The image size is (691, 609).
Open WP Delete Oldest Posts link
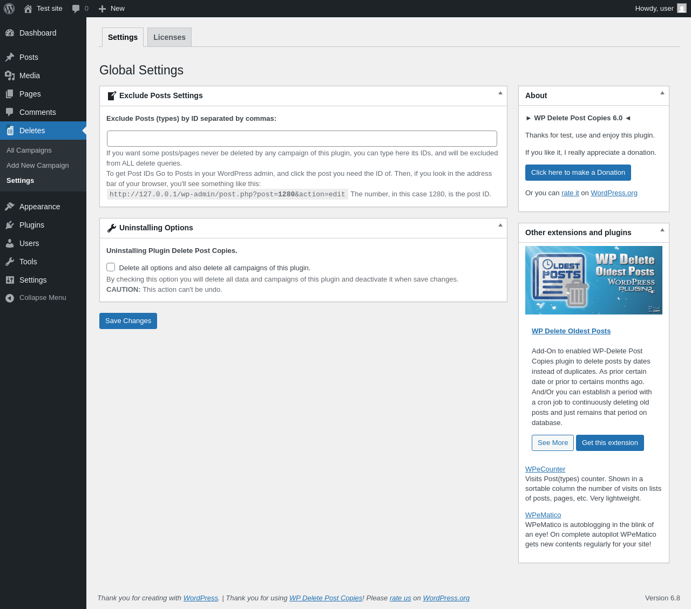(571, 331)
